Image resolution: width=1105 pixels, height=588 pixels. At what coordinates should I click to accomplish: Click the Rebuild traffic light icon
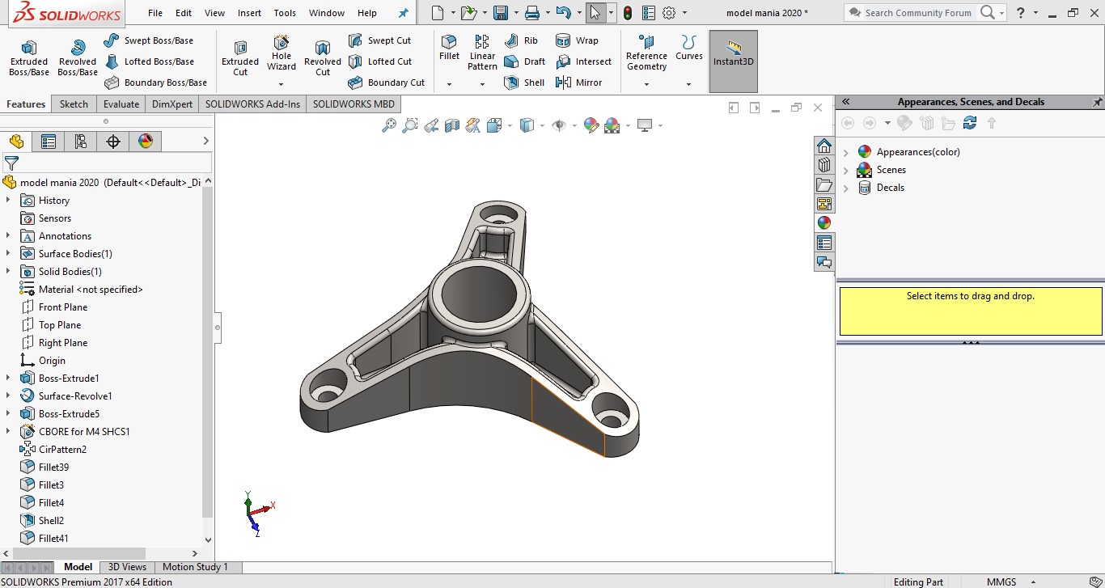(x=628, y=13)
